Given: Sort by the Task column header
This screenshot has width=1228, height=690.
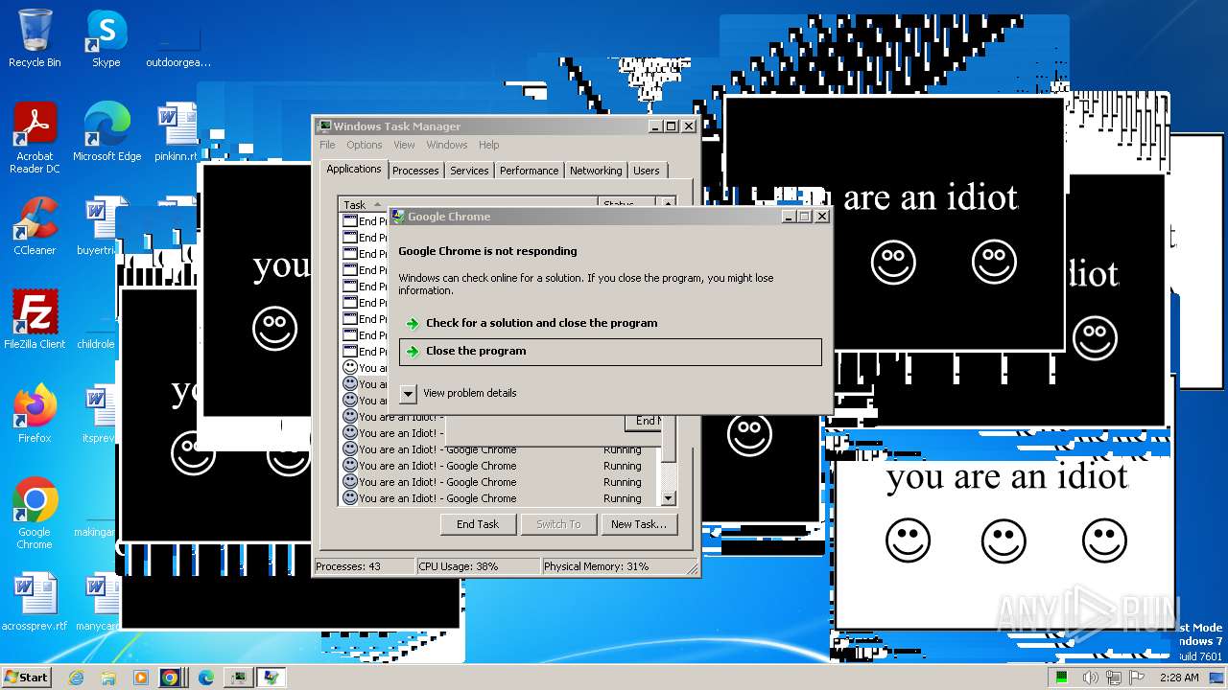Looking at the screenshot, I should point(467,204).
